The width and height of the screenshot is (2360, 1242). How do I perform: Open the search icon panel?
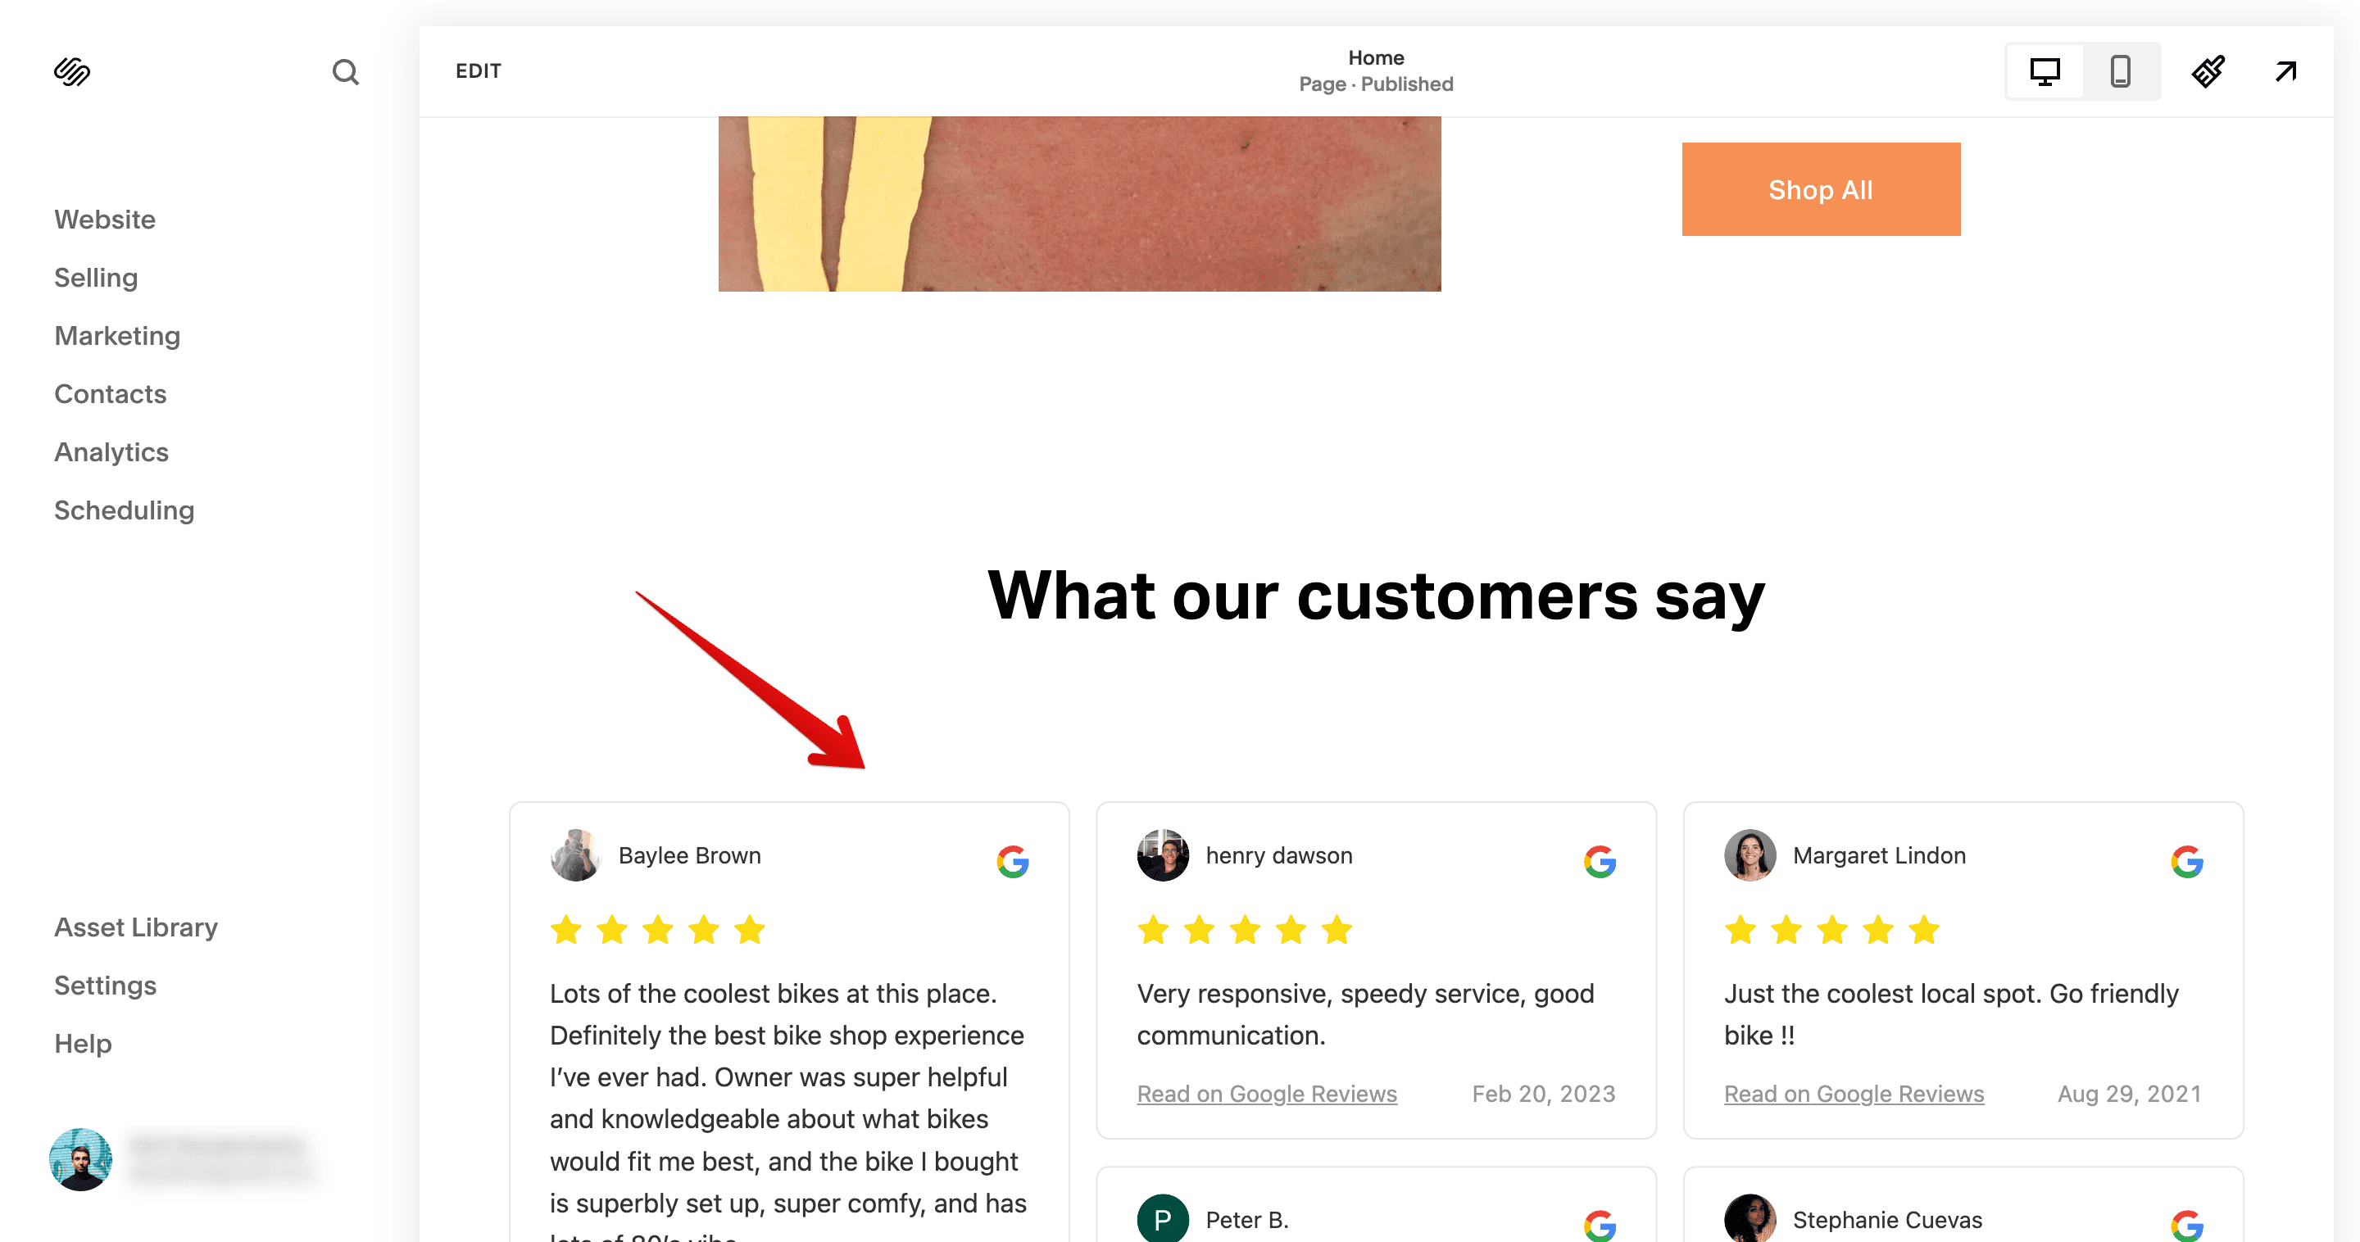pyautogui.click(x=345, y=72)
